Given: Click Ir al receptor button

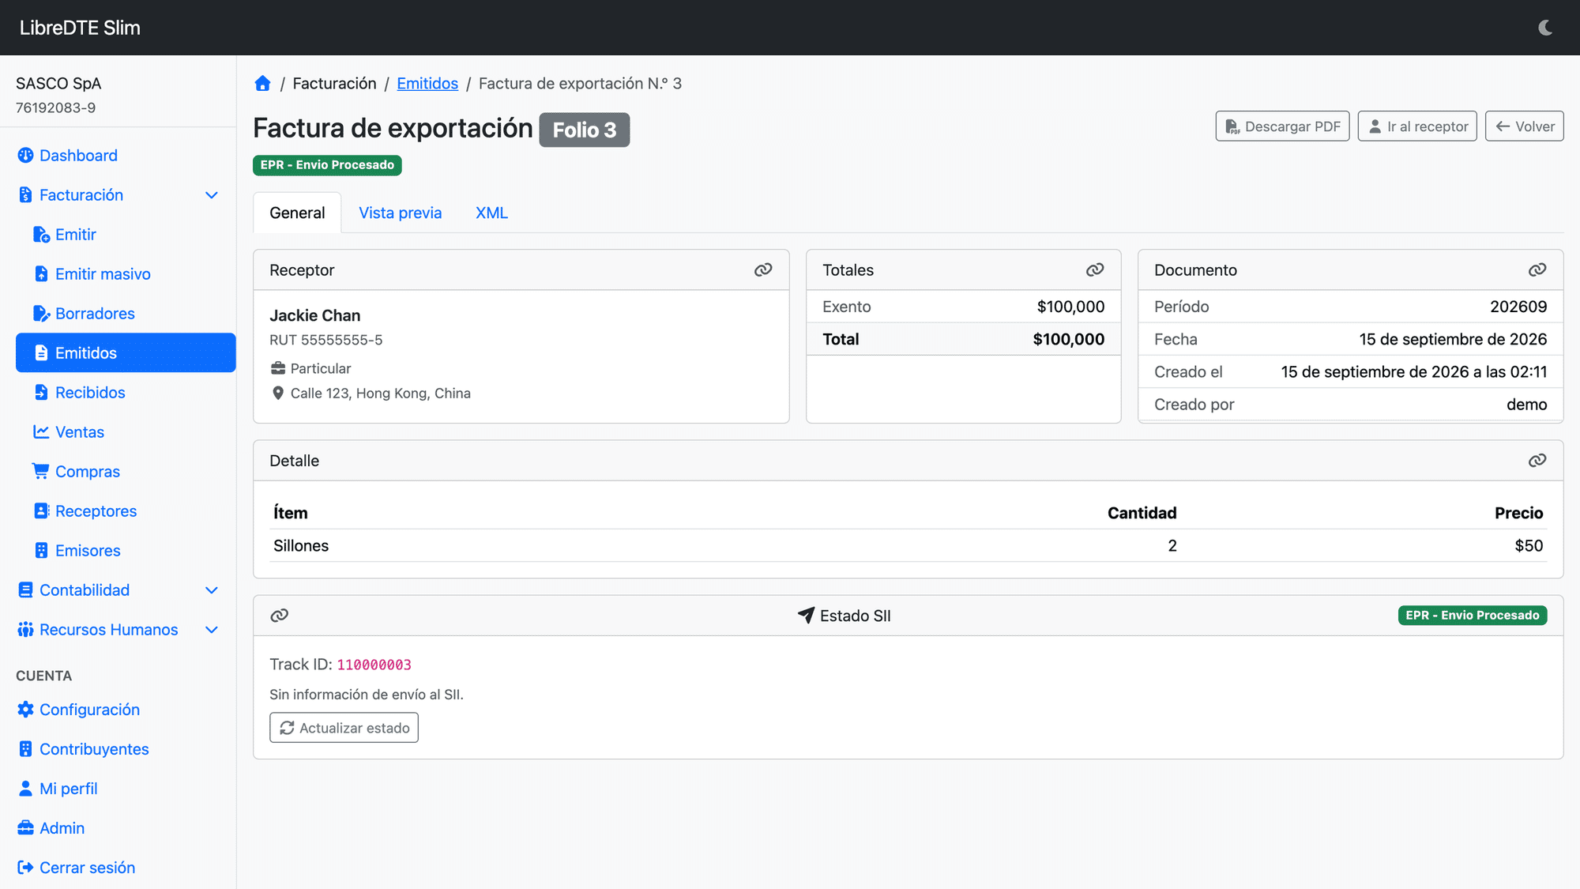Looking at the screenshot, I should tap(1417, 126).
